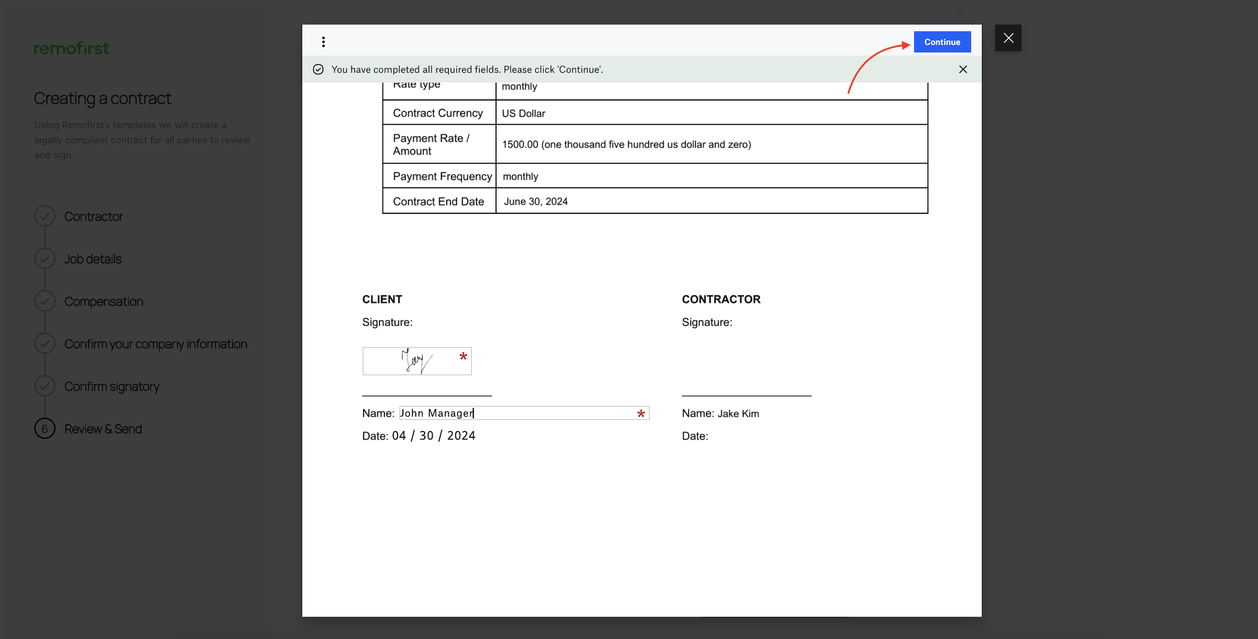
Task: Click the client date 04 / 30 / 2024
Action: pyautogui.click(x=434, y=436)
